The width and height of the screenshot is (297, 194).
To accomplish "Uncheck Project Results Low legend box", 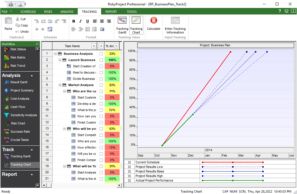I will (x=129, y=167).
